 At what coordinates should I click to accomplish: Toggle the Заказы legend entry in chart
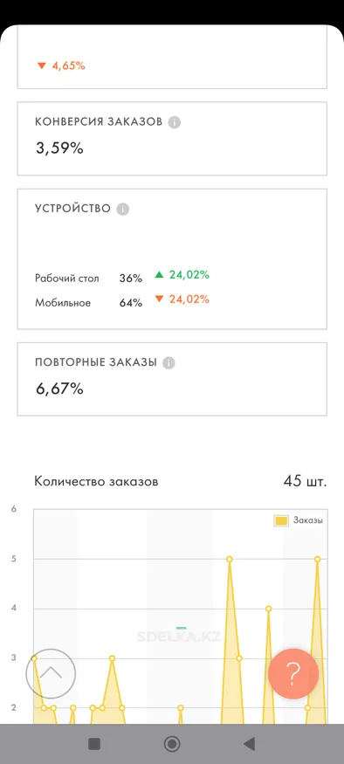click(299, 520)
